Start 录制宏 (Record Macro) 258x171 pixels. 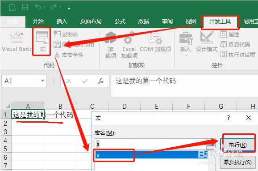[x=66, y=34]
